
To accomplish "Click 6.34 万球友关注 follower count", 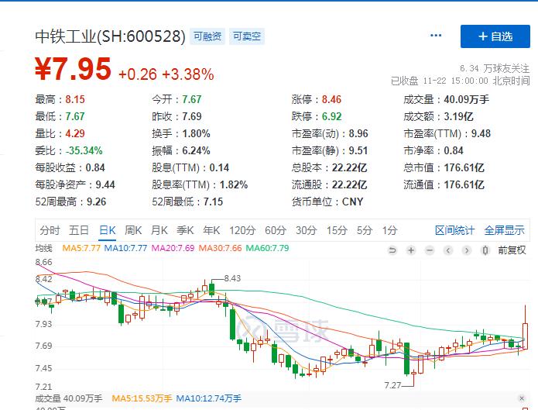I will (x=495, y=68).
